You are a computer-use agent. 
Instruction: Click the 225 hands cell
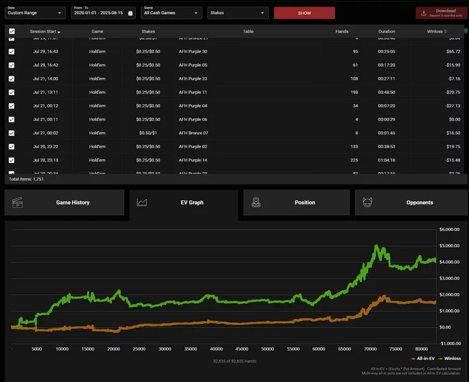354,160
